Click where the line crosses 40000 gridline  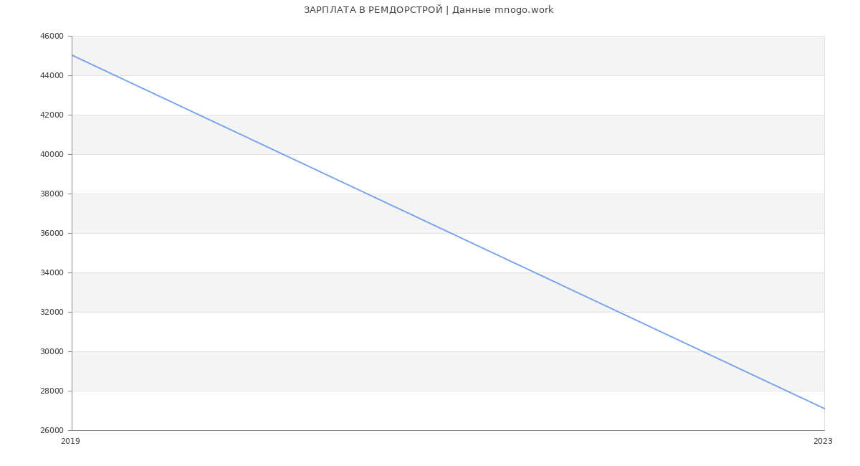(x=282, y=154)
